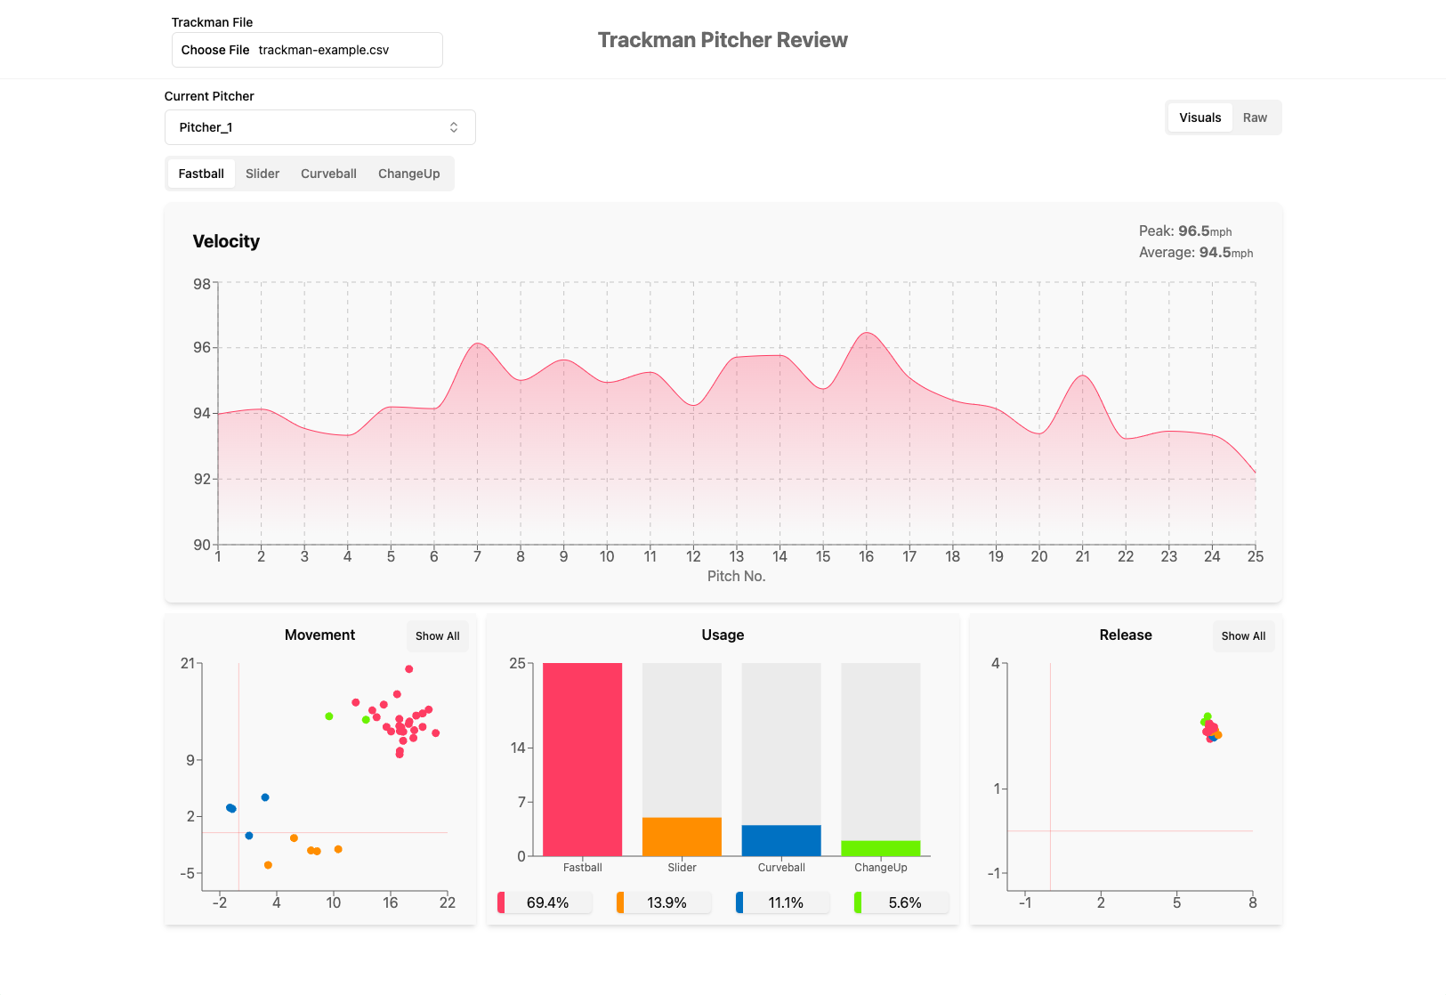The width and height of the screenshot is (1446, 995).
Task: Click the Peak 96.5mph label
Action: click(x=1185, y=231)
